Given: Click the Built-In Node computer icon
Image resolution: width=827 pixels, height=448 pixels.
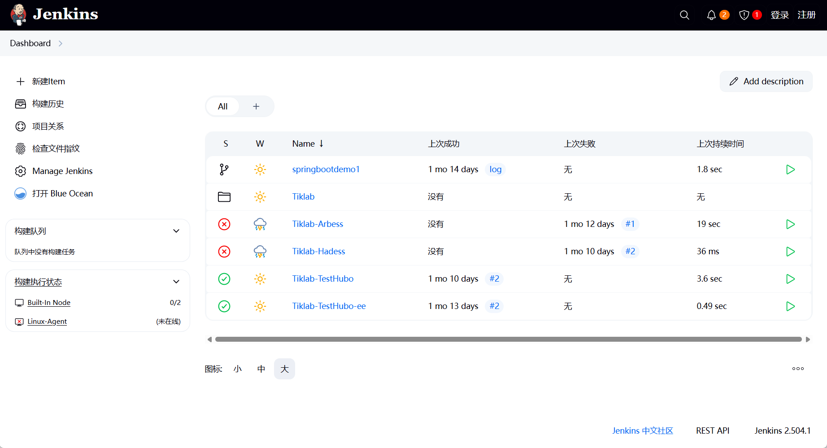Looking at the screenshot, I should coord(19,303).
